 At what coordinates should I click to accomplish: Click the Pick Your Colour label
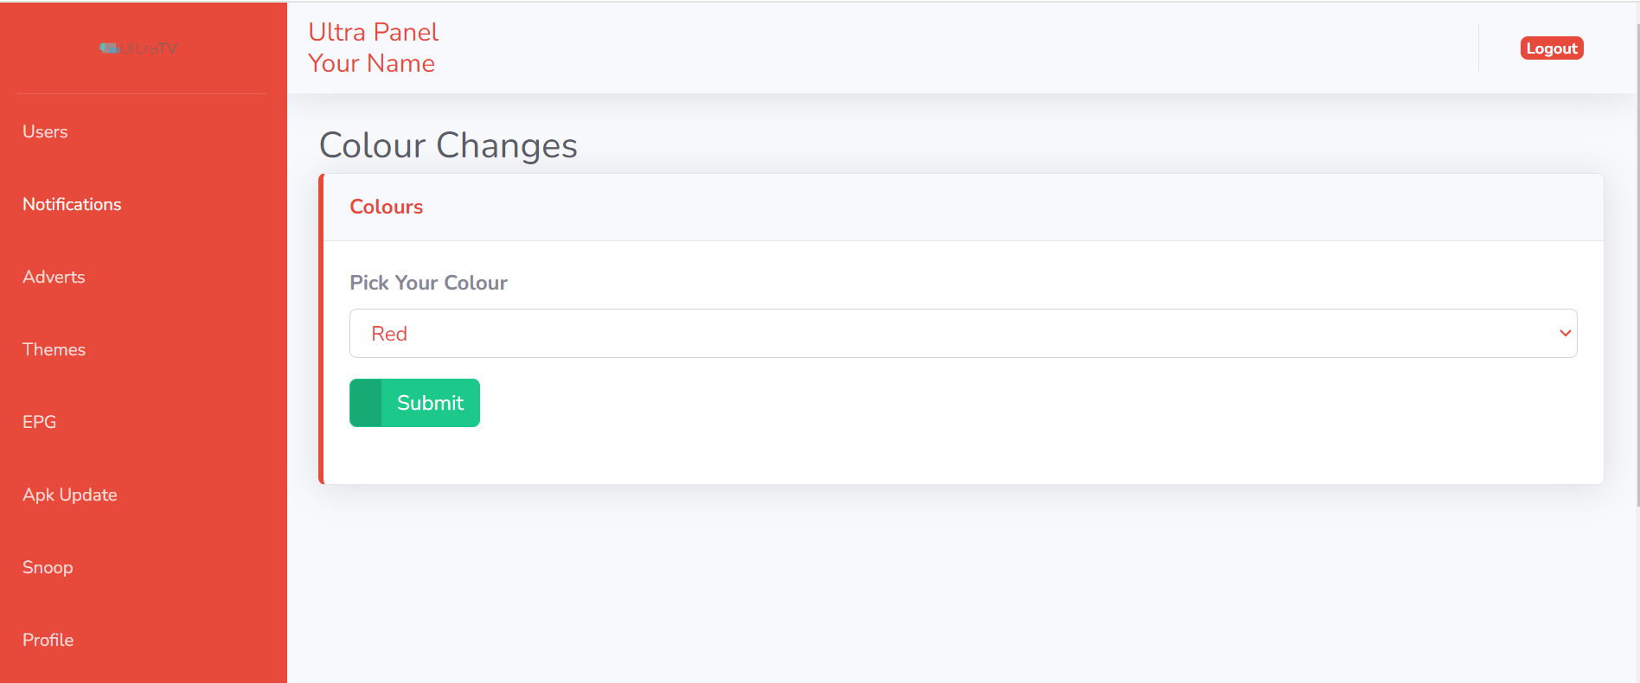428,283
